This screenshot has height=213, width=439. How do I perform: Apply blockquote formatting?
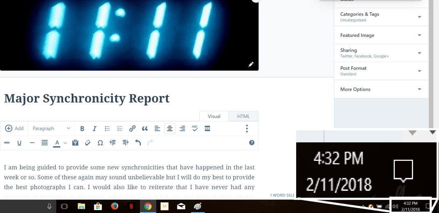[144, 128]
